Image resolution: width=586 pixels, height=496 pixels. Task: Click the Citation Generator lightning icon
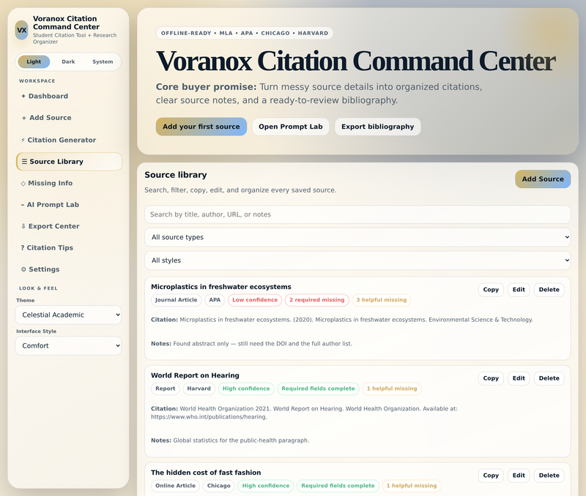coord(23,140)
